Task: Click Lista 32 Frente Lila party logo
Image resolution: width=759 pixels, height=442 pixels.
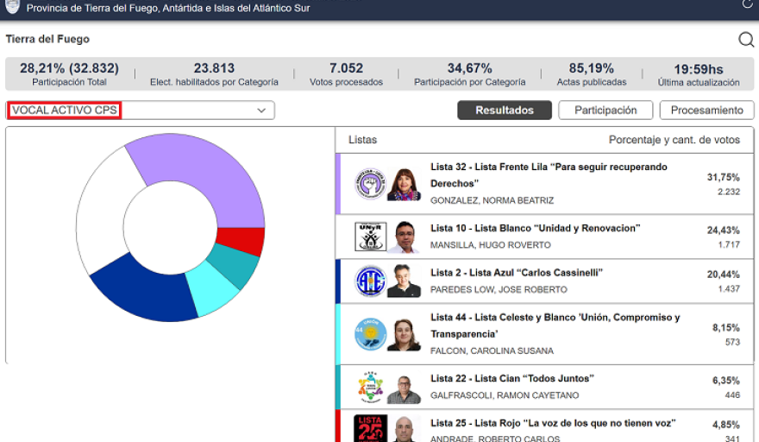Action: [370, 184]
